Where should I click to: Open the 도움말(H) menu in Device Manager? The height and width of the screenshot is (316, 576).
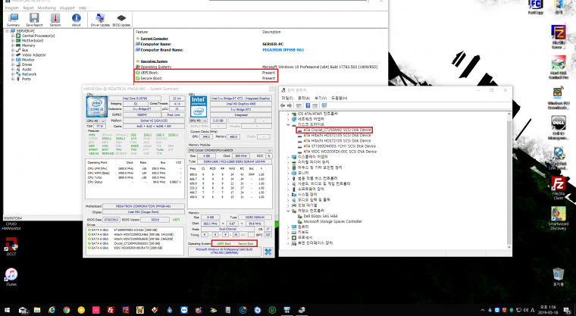pos(339,98)
